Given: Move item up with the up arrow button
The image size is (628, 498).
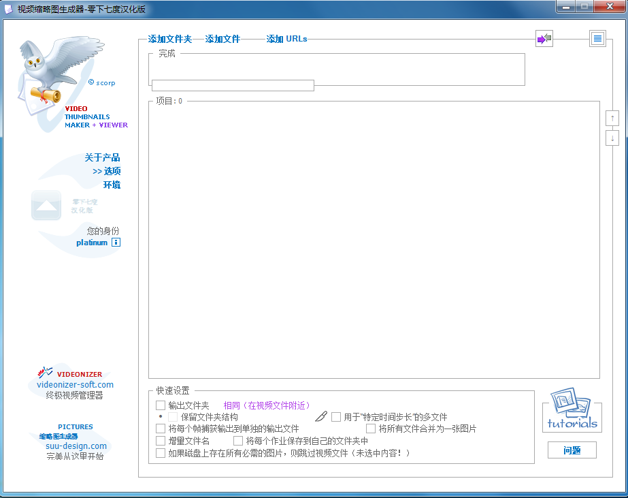Looking at the screenshot, I should tap(612, 119).
